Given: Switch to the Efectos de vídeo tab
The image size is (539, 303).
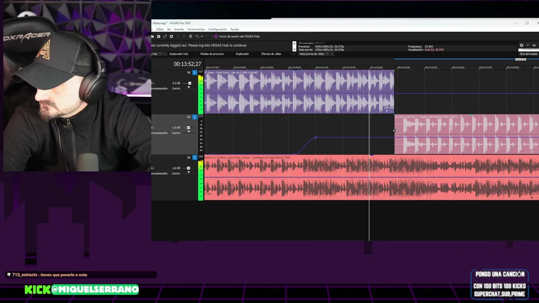Looking at the screenshot, I should (271, 54).
